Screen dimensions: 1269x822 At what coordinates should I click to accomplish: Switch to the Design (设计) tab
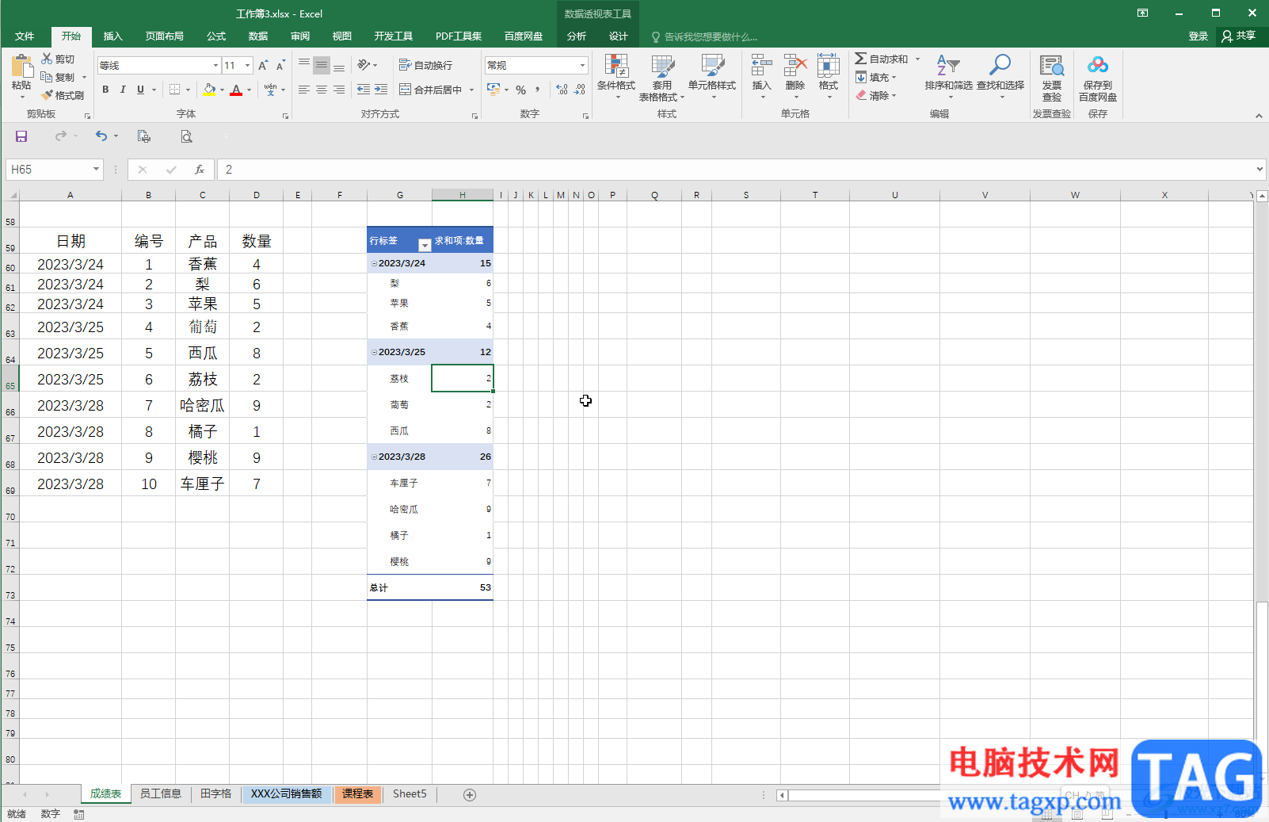619,36
